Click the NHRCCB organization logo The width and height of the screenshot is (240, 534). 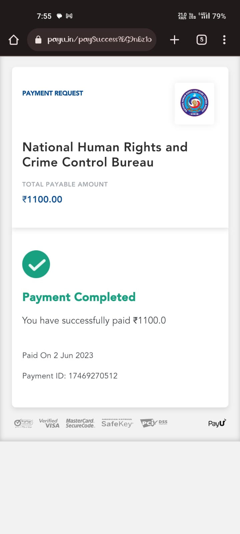point(194,103)
